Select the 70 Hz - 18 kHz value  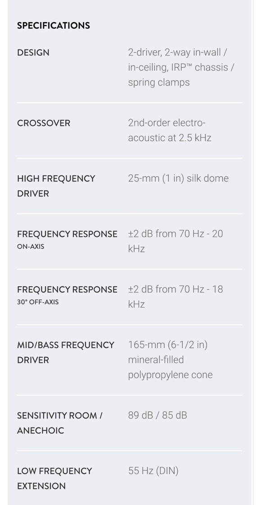pyautogui.click(x=175, y=296)
